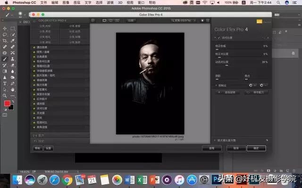The width and height of the screenshot is (302, 188).
Task: Expand the 放大镜与直方图 loupe section
Action: coord(215,141)
